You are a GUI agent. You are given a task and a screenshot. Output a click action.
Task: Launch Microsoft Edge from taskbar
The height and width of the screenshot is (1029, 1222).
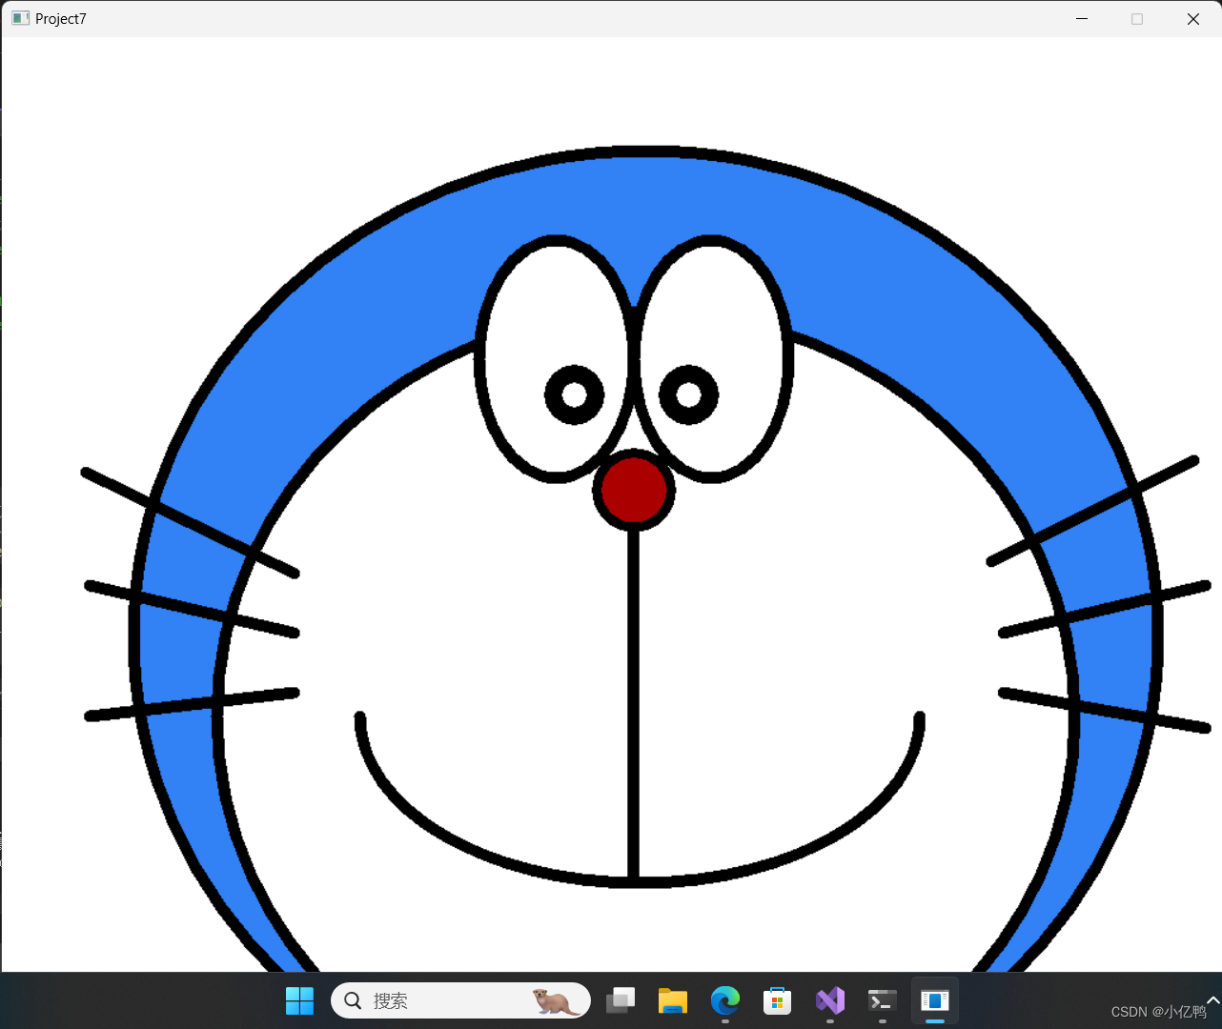click(x=725, y=1000)
